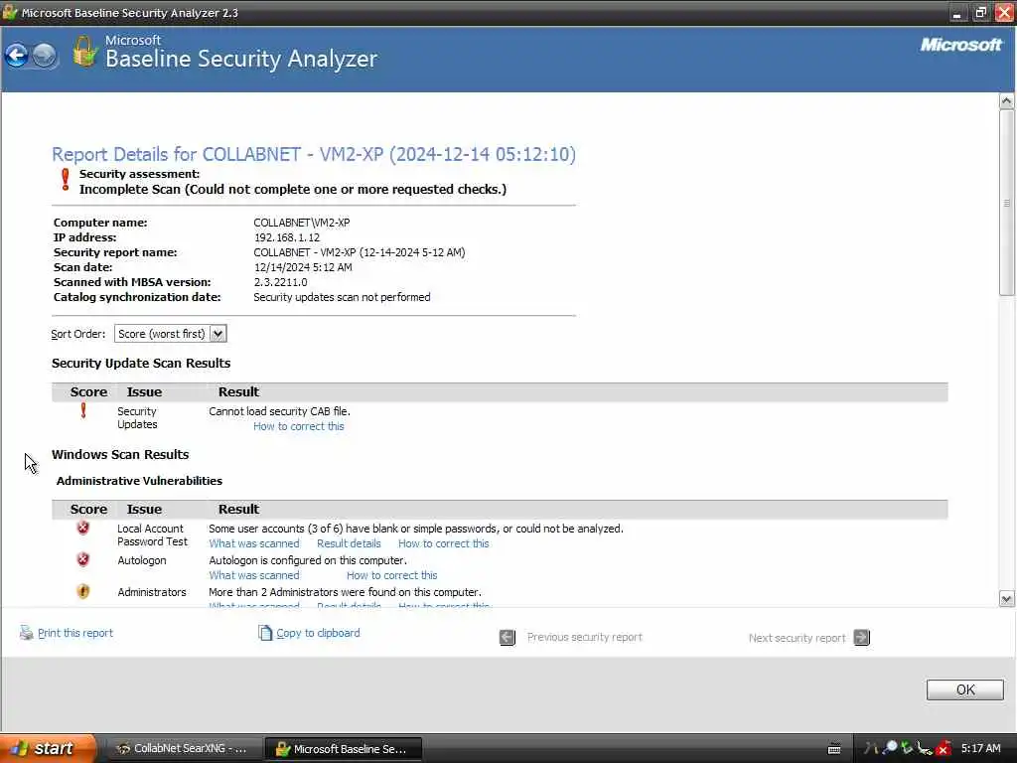Image resolution: width=1017 pixels, height=763 pixels.
Task: Click the taskbar clock showing 5:17 AM
Action: [x=980, y=748]
